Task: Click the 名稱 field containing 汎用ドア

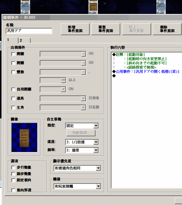Action: [x=29, y=31]
